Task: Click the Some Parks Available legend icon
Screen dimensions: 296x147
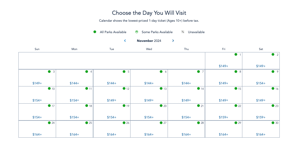Action: (137, 32)
